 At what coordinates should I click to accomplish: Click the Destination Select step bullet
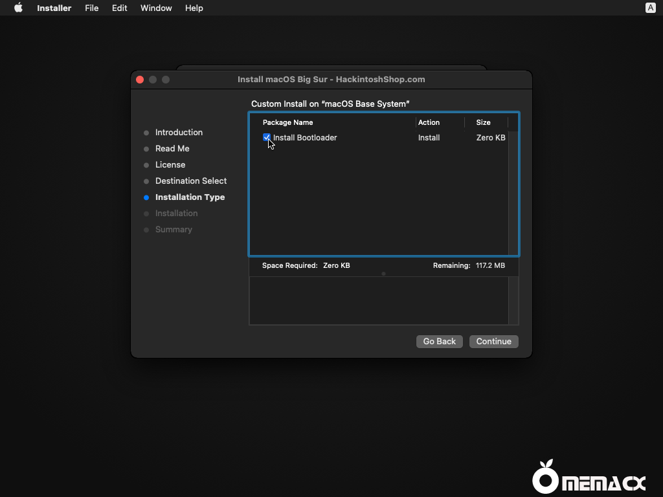click(146, 181)
